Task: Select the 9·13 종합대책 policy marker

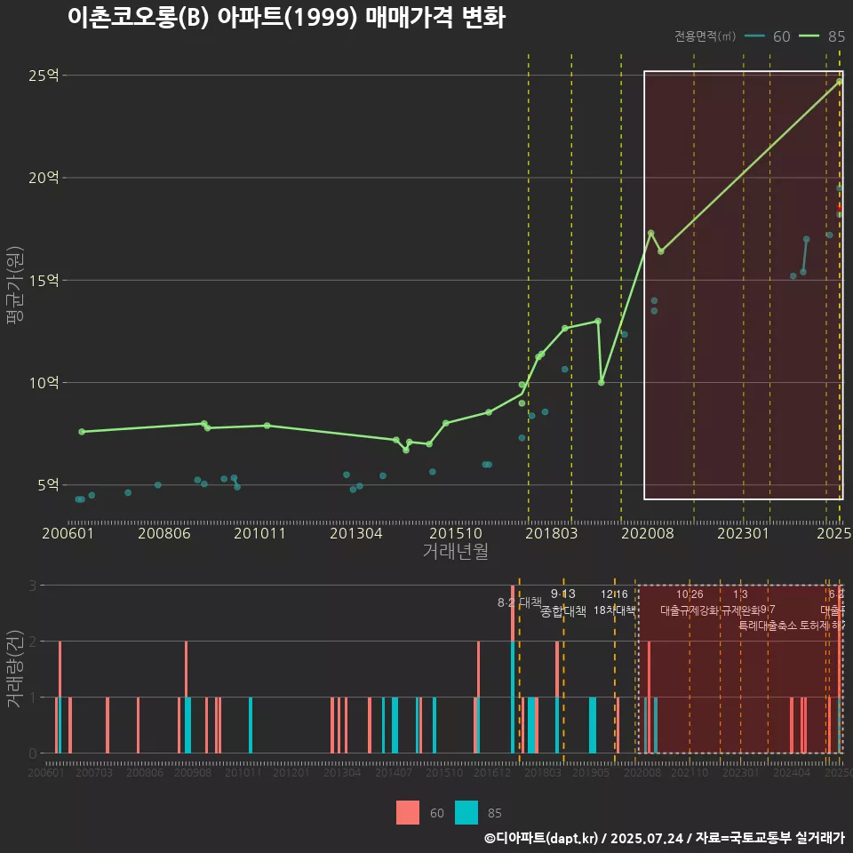Action: pyautogui.click(x=563, y=602)
